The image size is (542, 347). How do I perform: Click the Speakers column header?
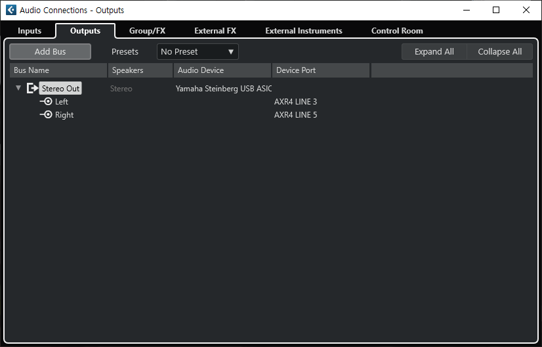pos(140,70)
